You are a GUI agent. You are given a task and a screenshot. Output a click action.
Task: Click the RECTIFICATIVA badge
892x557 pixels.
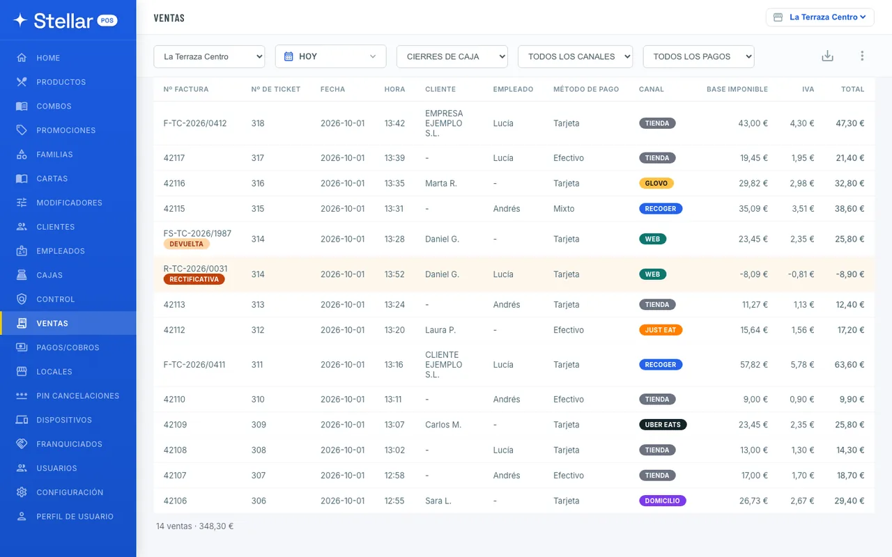point(194,279)
